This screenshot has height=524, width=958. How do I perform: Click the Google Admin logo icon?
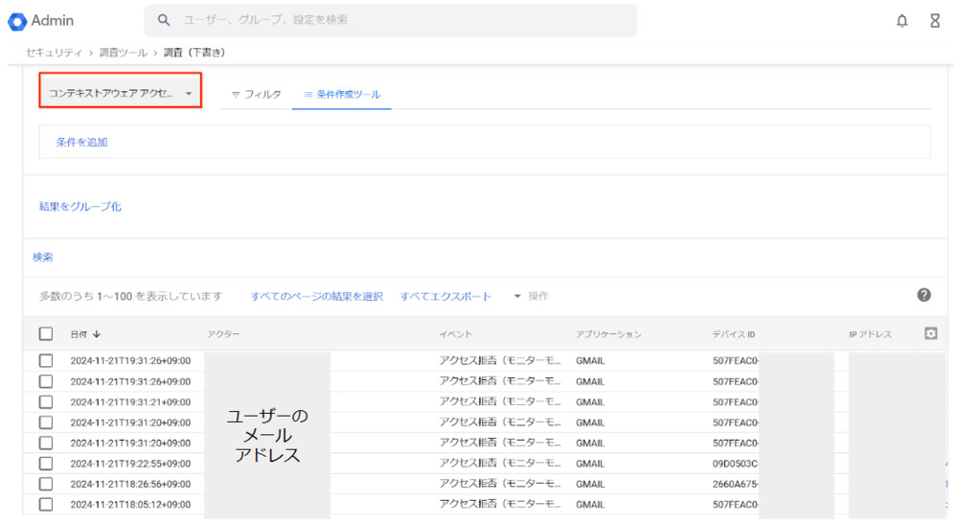(x=17, y=21)
